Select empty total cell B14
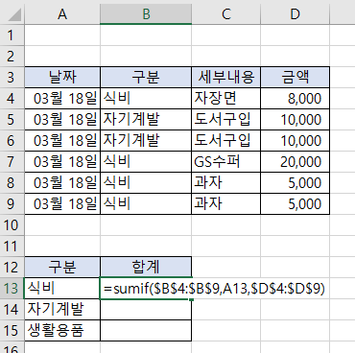This screenshot has height=353, width=355. pos(146,310)
